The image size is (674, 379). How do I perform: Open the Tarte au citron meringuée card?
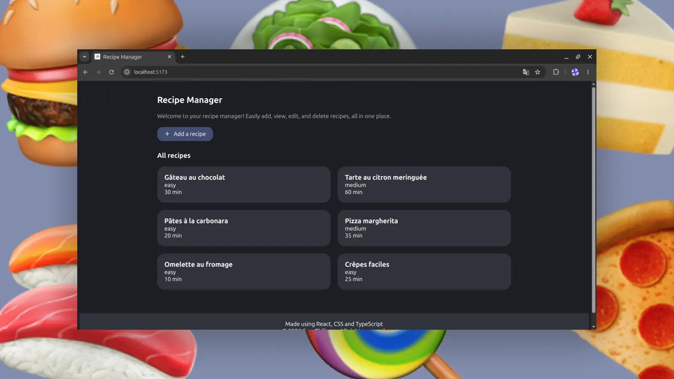point(424,184)
